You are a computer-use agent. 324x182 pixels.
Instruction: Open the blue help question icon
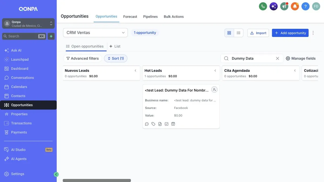(x=305, y=6)
